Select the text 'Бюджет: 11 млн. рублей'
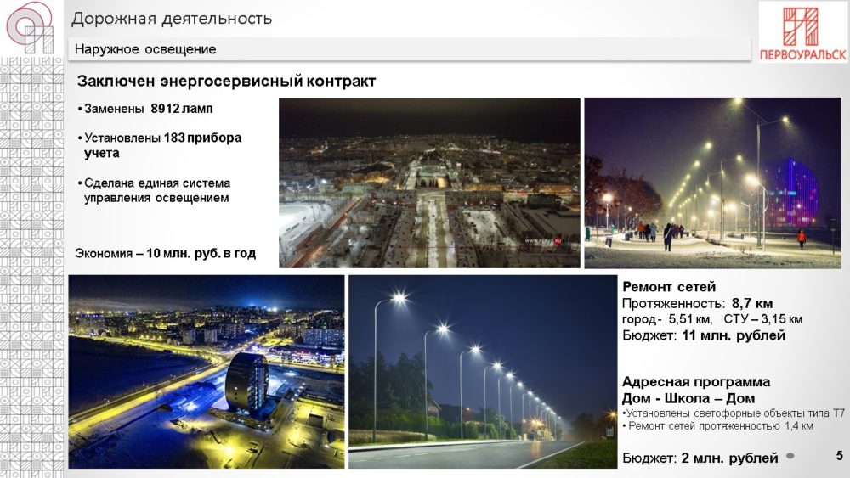 coord(703,335)
